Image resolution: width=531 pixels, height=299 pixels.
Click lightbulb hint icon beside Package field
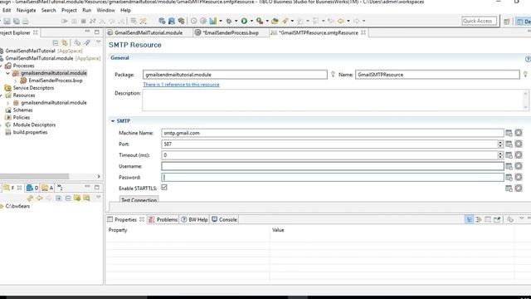click(x=333, y=74)
